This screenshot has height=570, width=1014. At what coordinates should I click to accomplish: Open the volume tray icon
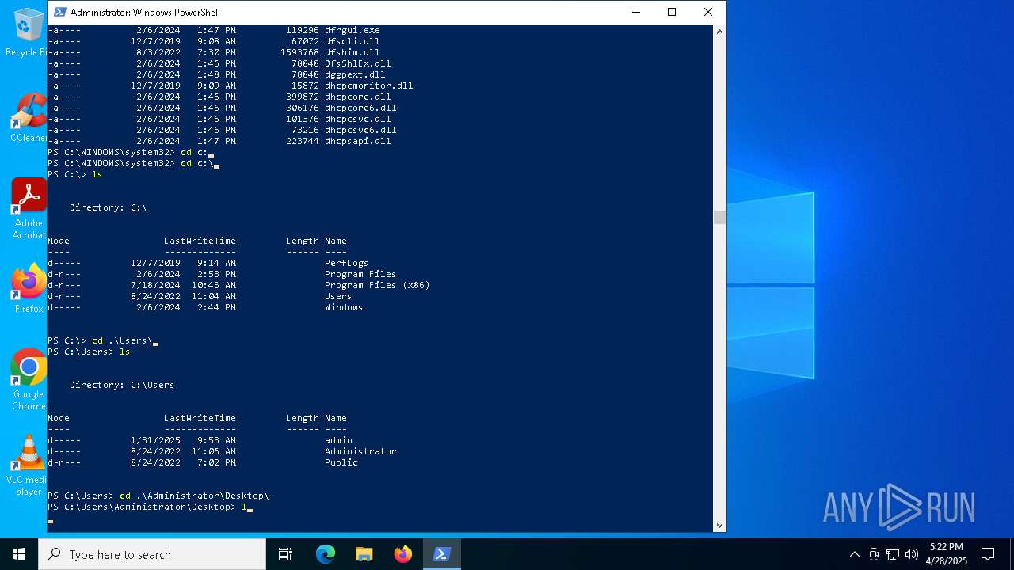(x=912, y=554)
